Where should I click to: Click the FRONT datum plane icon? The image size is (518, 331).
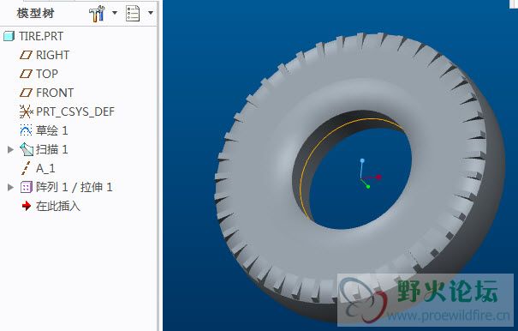tap(26, 93)
